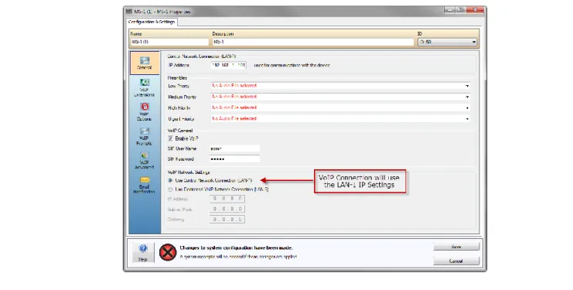The width and height of the screenshot is (573, 290).
Task: Click the Subnet Mask field
Action: tap(227, 209)
